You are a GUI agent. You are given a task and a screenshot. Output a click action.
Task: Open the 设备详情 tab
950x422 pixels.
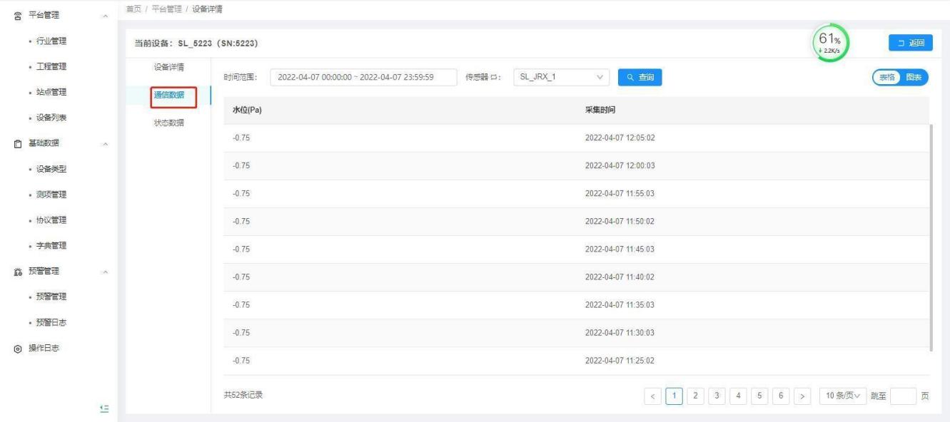click(x=168, y=67)
